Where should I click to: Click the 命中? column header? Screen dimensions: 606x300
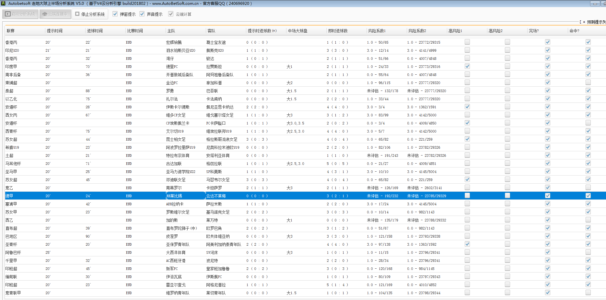click(574, 31)
